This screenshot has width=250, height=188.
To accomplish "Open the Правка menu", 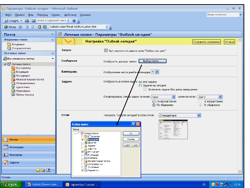I will point(20,15).
